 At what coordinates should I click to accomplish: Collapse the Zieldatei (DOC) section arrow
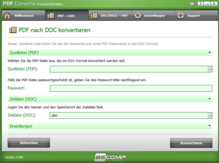coord(209,98)
